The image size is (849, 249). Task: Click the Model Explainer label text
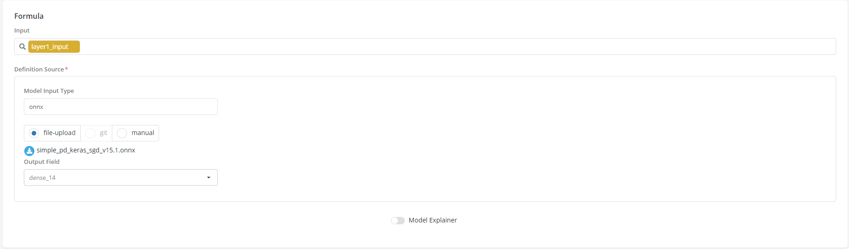(433, 220)
